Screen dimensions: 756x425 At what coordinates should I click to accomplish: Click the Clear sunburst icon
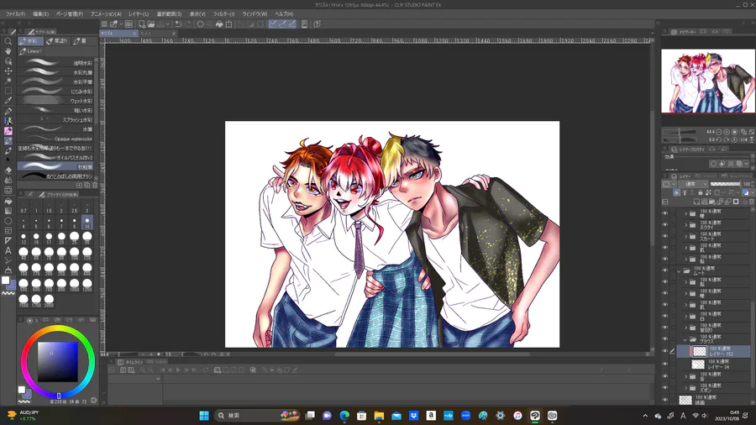click(x=201, y=24)
